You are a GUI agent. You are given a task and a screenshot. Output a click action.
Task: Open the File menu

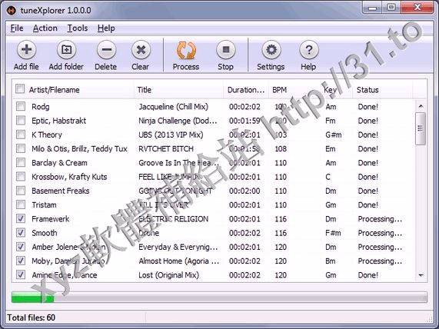tap(17, 28)
